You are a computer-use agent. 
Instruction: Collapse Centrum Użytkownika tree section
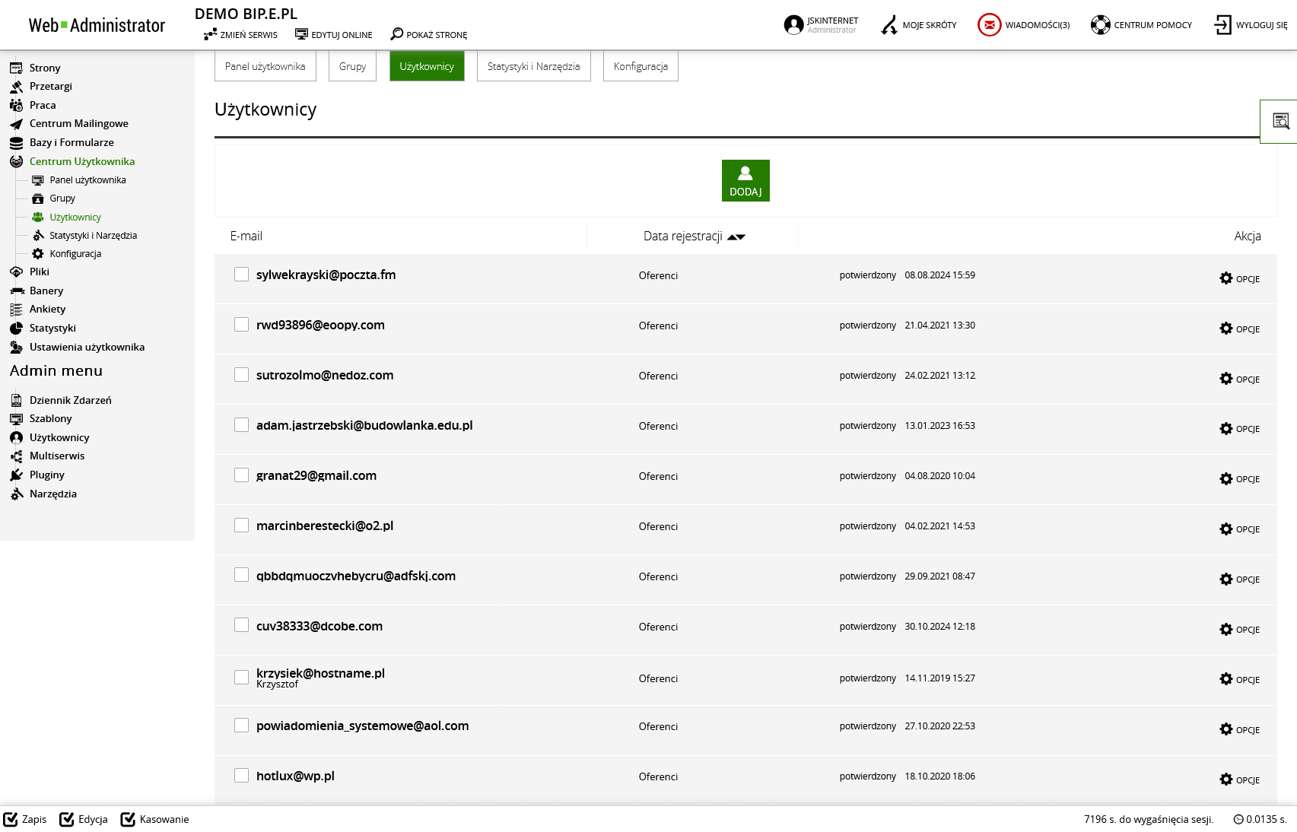[81, 161]
